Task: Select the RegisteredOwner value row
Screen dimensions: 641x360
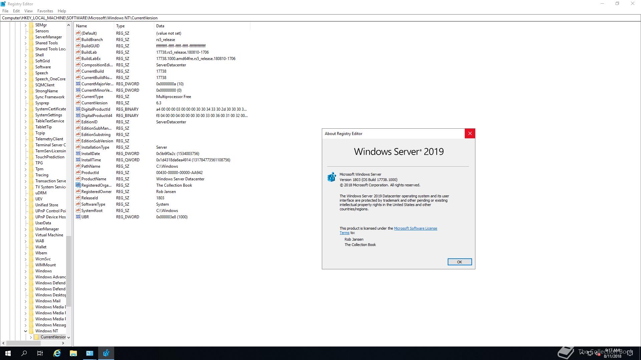Action: [162, 191]
